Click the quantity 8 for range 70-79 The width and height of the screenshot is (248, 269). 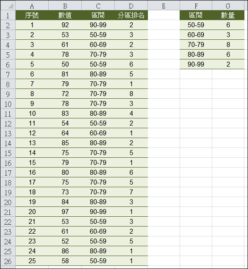tap(228, 45)
